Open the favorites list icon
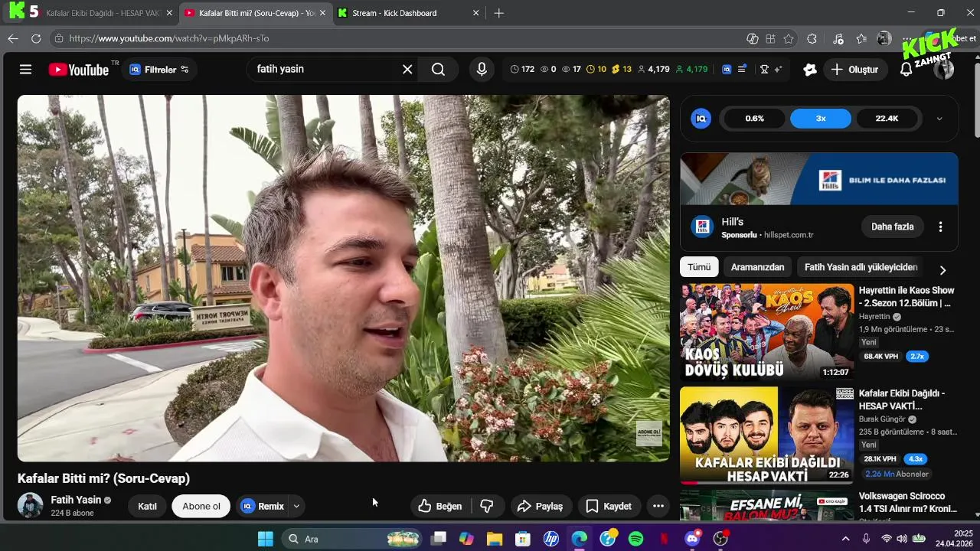The height and width of the screenshot is (551, 980). [x=861, y=38]
